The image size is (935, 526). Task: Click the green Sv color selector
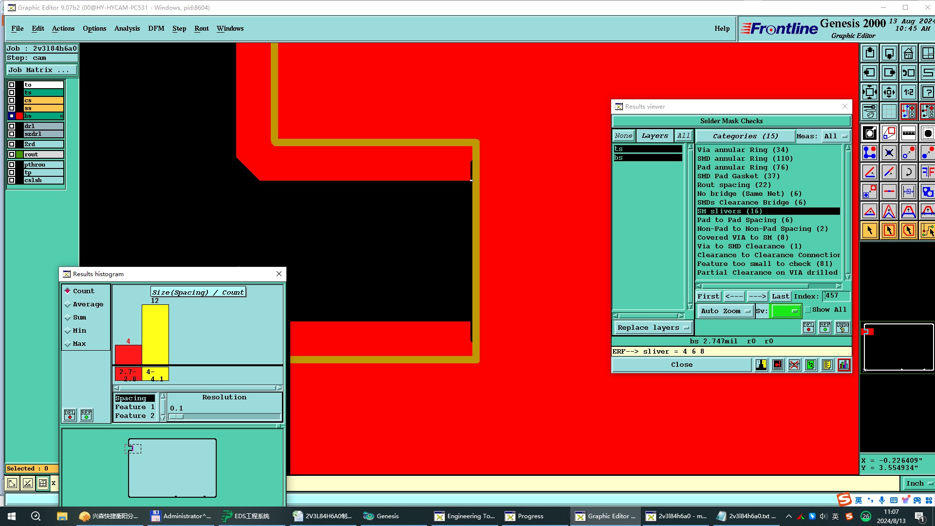pyautogui.click(x=785, y=311)
